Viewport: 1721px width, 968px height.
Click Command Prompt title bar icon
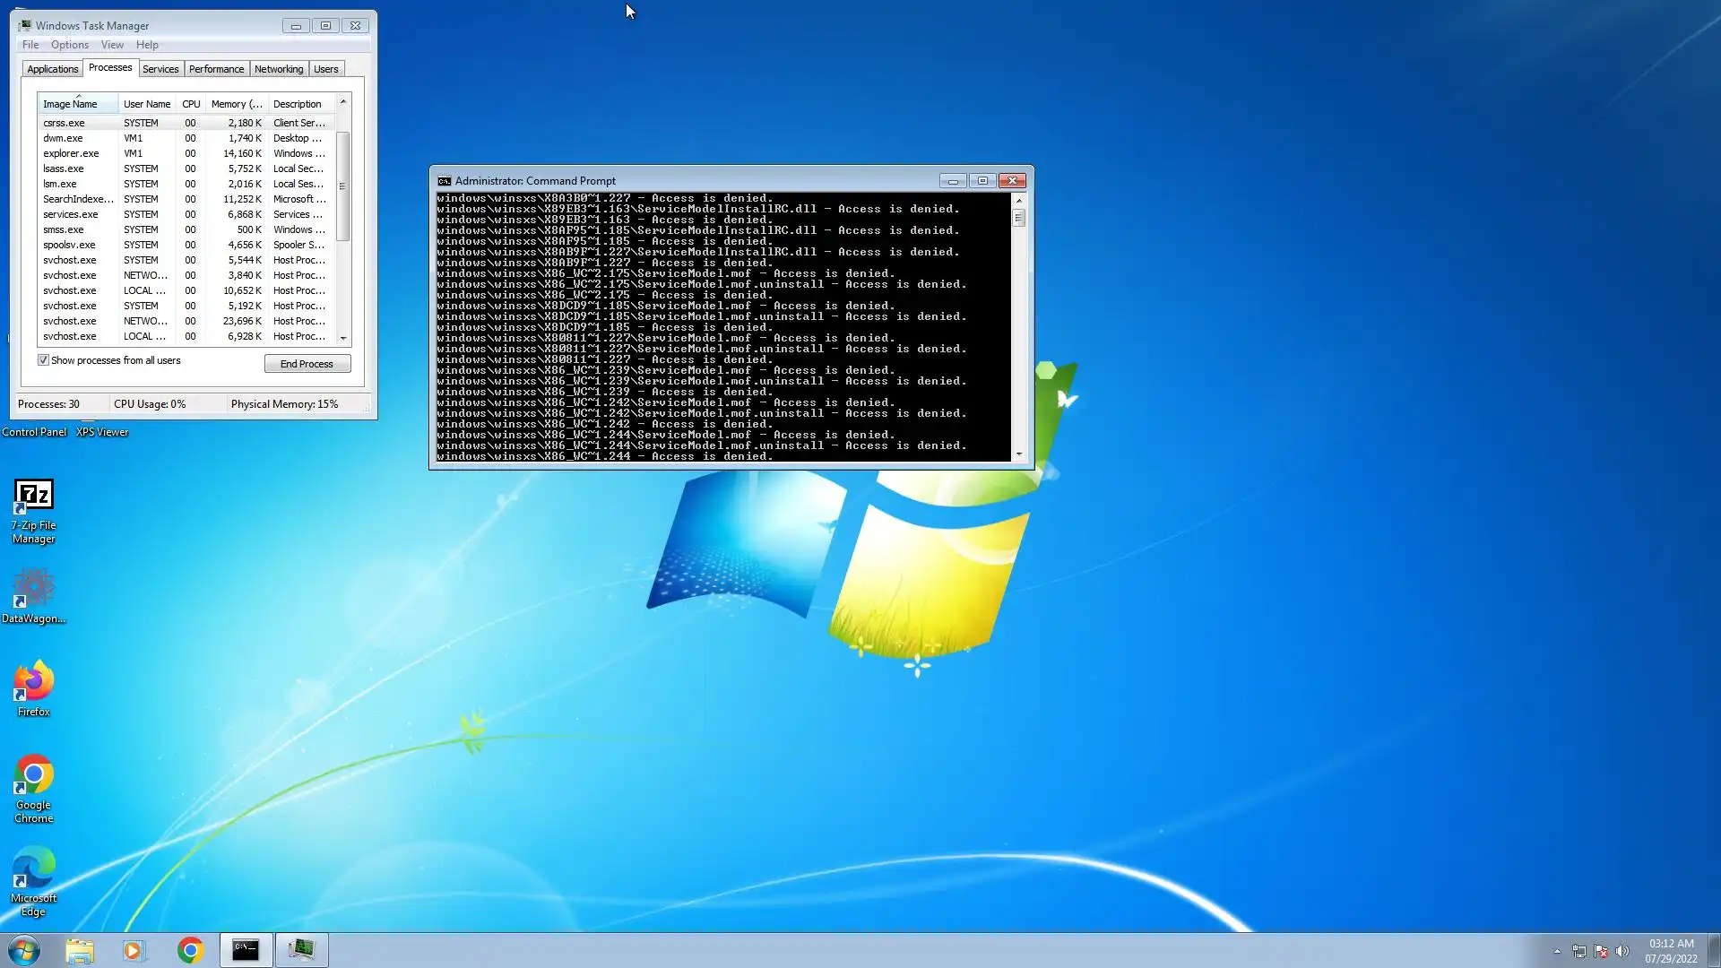tap(444, 181)
